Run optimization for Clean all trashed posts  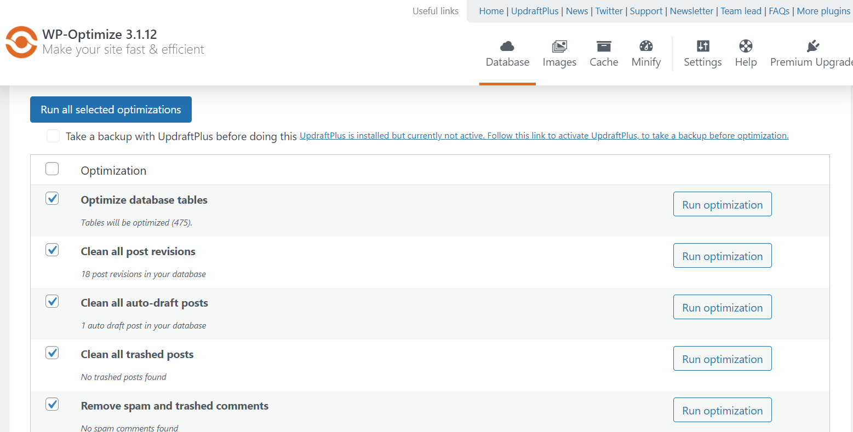point(722,359)
